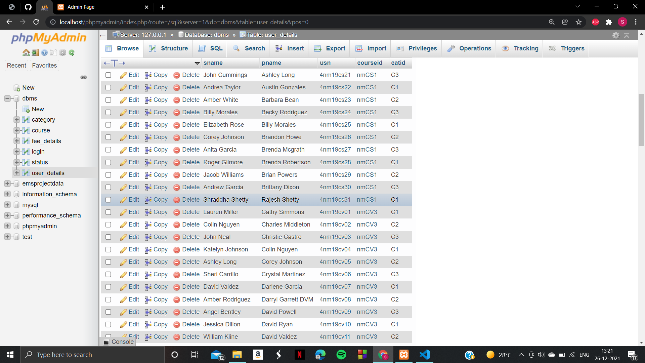This screenshot has width=645, height=363.
Task: Sort by the usn column header
Action: point(325,63)
